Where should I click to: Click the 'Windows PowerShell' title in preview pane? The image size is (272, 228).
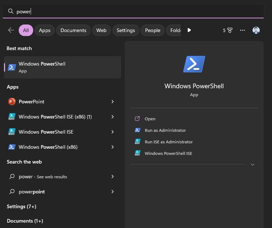(x=194, y=86)
